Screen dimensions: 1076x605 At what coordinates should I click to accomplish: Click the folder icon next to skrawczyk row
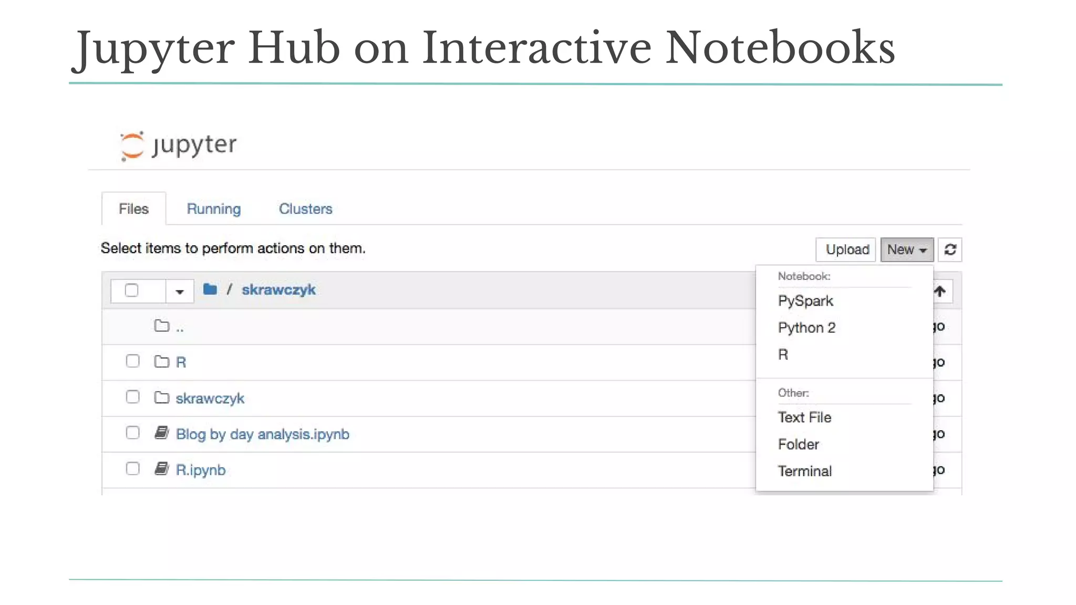(162, 398)
